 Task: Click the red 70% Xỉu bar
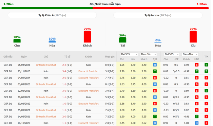[193, 37]
